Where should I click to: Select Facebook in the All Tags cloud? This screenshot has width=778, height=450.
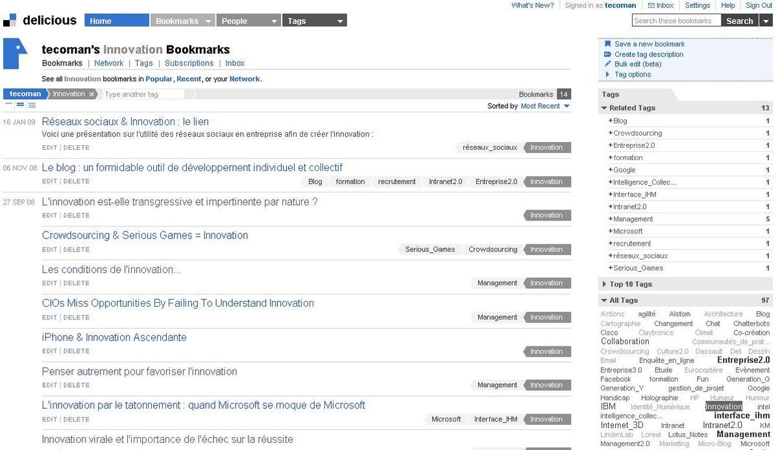[x=615, y=379]
